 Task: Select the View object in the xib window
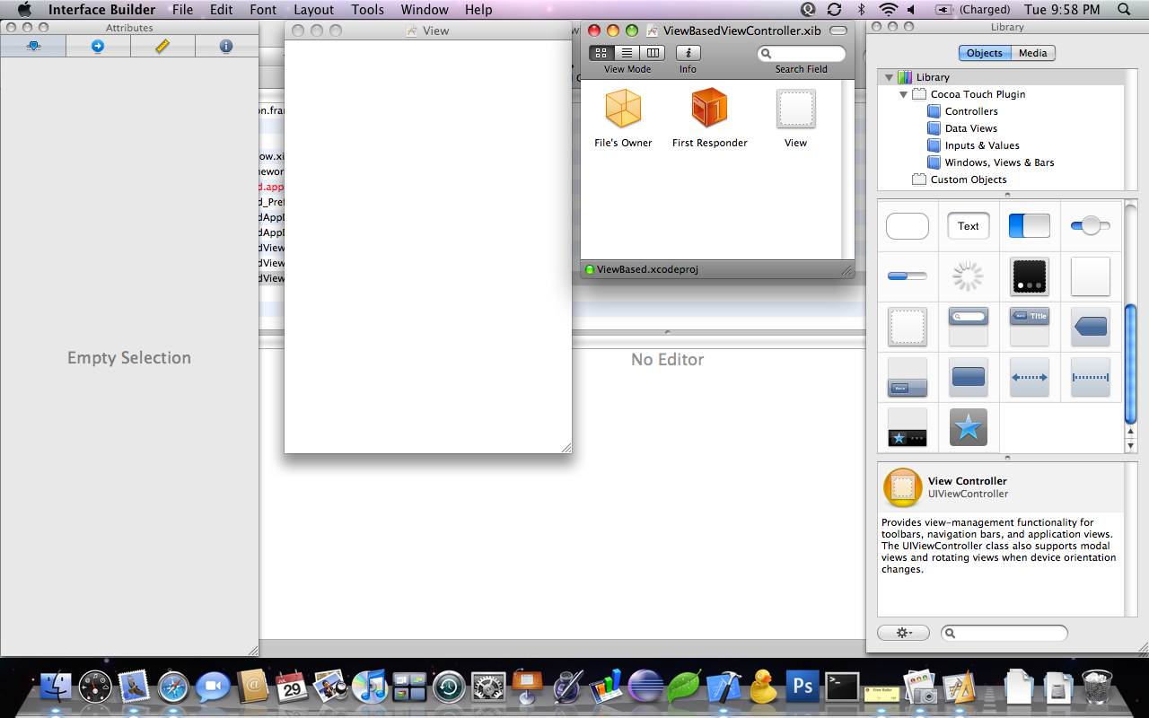[x=795, y=109]
